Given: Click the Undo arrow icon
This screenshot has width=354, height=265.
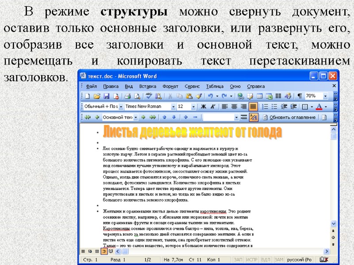Looking at the screenshot, I should pos(210,95).
